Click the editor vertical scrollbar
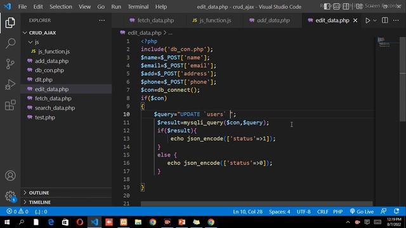The width and height of the screenshot is (406, 228). pos(402,79)
